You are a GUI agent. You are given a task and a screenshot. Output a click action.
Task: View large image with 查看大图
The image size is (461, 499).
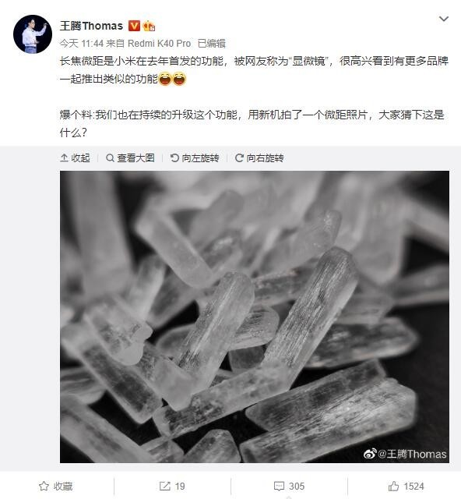tap(130, 157)
